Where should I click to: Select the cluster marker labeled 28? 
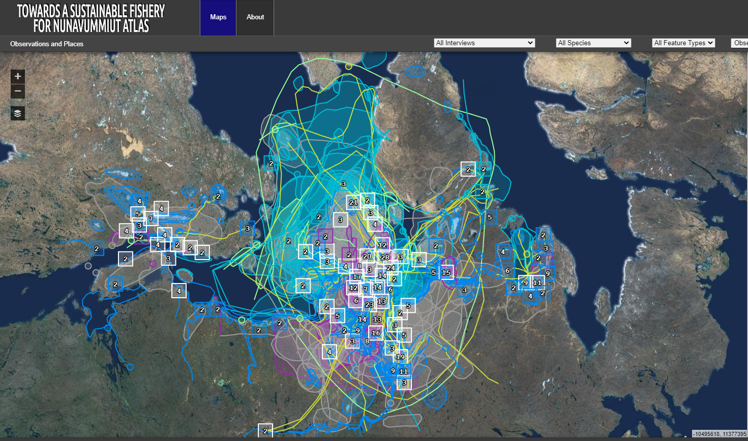(385, 257)
